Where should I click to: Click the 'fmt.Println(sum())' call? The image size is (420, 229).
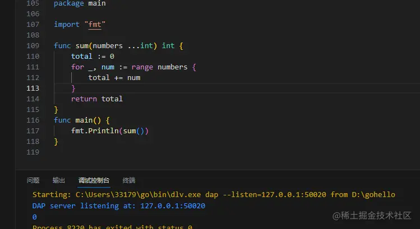[110, 131]
